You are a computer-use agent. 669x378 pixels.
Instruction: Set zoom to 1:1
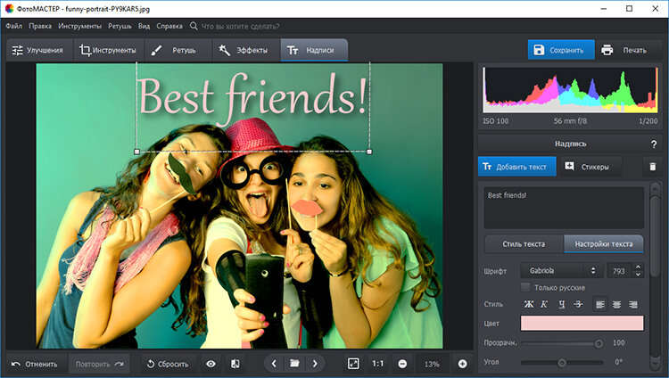(377, 364)
